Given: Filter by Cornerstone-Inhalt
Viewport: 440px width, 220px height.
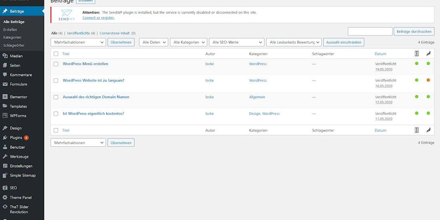Looking at the screenshot, I should [114, 33].
